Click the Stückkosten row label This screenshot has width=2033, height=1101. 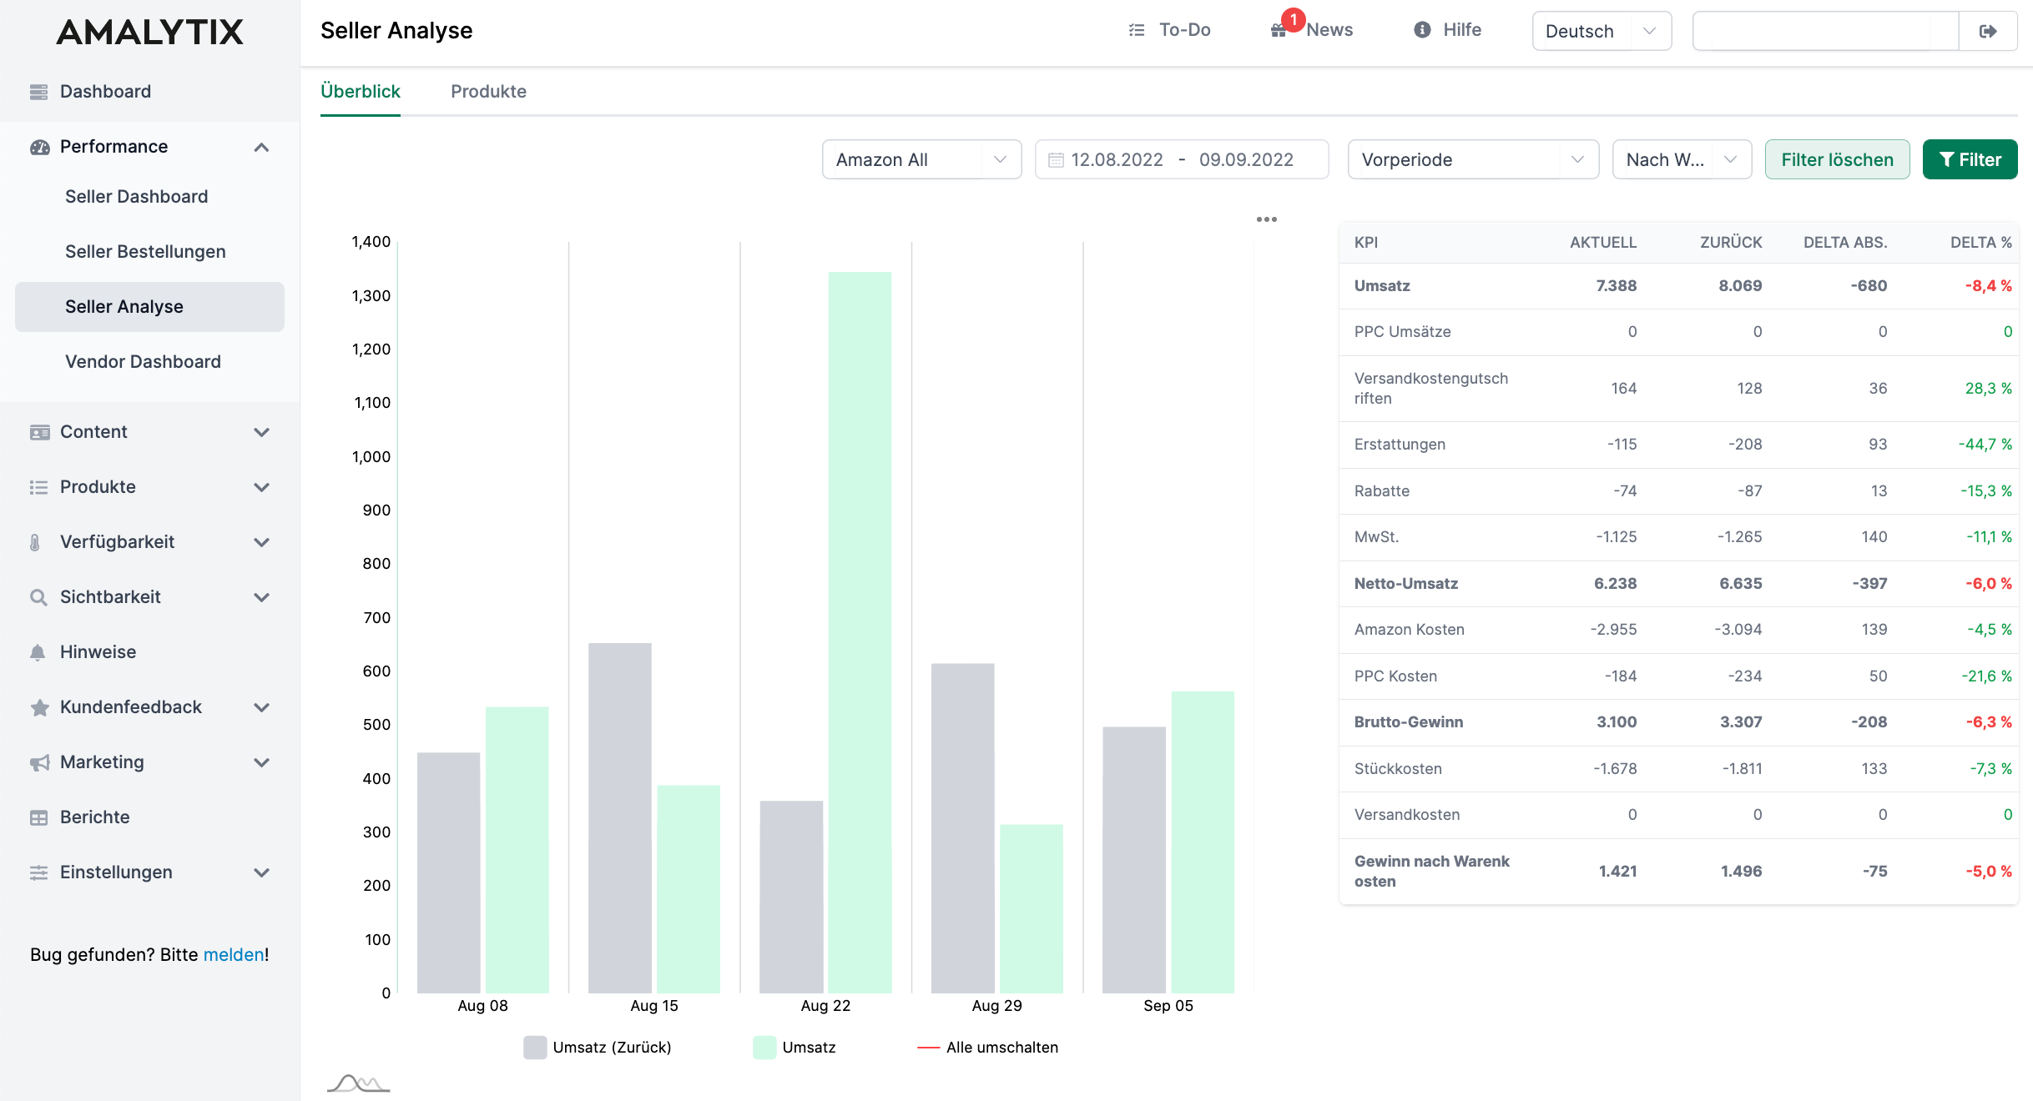click(x=1398, y=769)
